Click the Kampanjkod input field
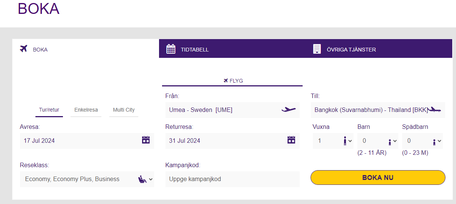The width and height of the screenshot is (456, 204). (232, 179)
